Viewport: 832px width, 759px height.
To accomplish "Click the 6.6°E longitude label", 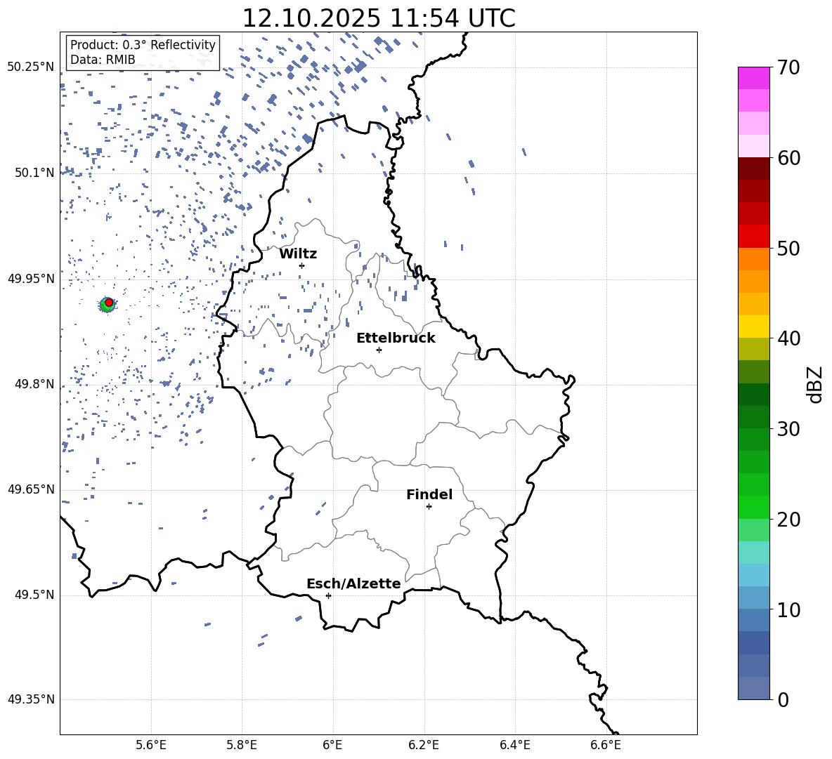I will tap(606, 745).
